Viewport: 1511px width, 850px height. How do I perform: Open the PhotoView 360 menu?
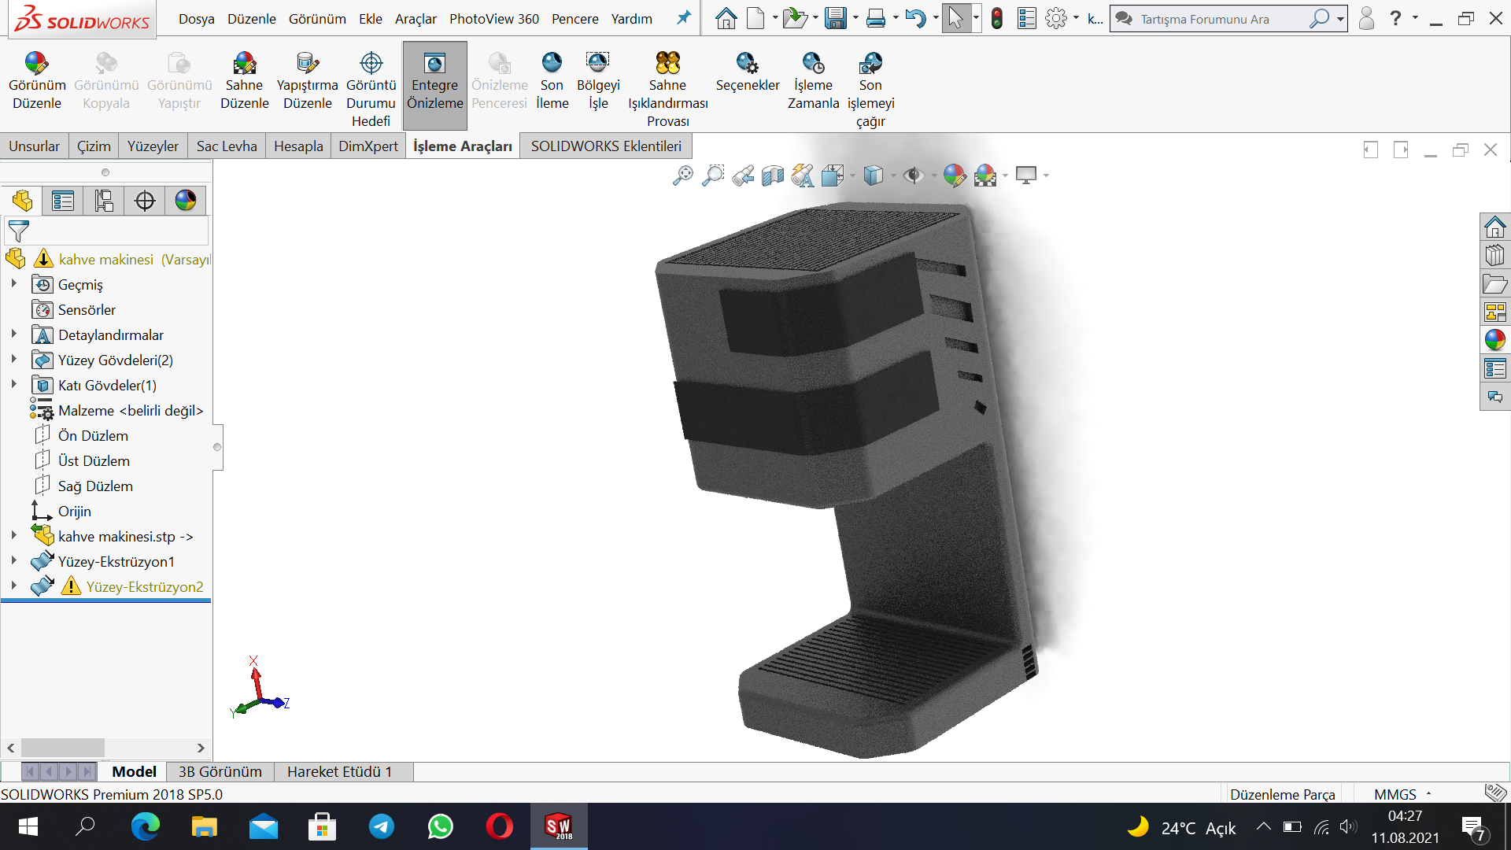click(x=493, y=19)
